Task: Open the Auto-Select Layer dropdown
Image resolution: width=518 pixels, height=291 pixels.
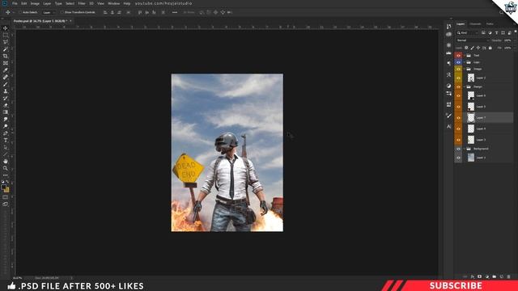Action: [x=49, y=12]
